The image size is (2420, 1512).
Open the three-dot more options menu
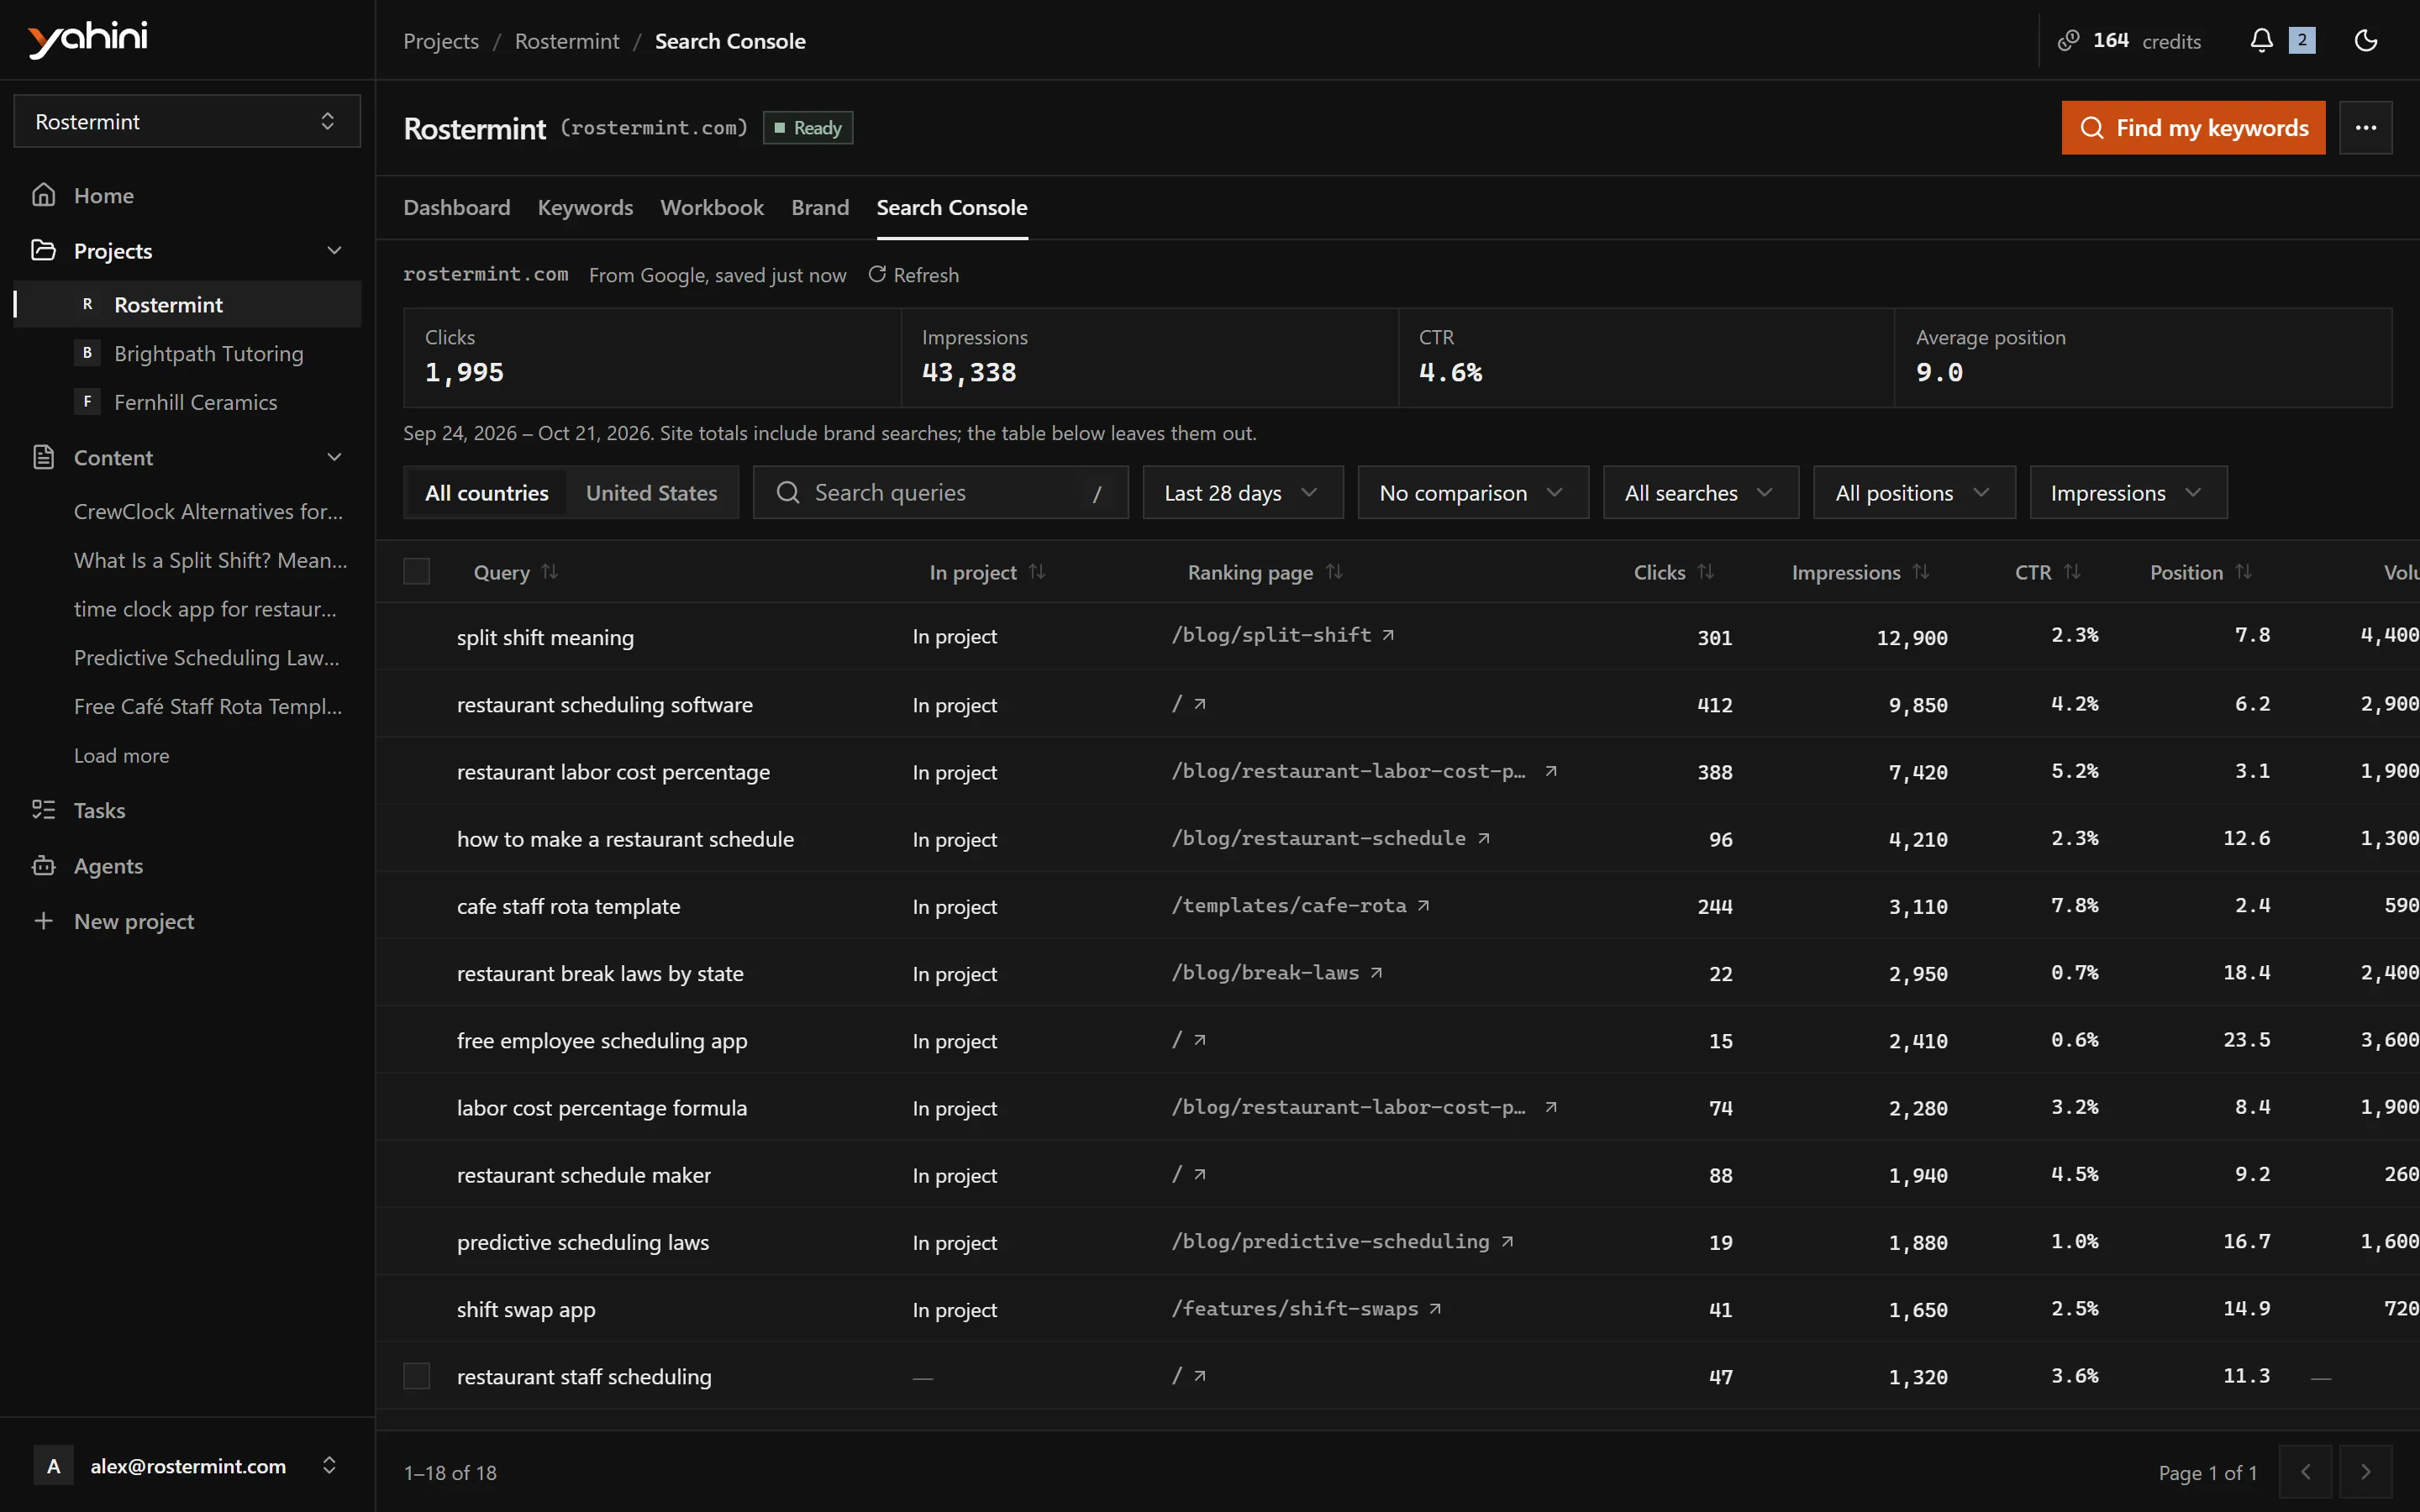coord(2365,127)
